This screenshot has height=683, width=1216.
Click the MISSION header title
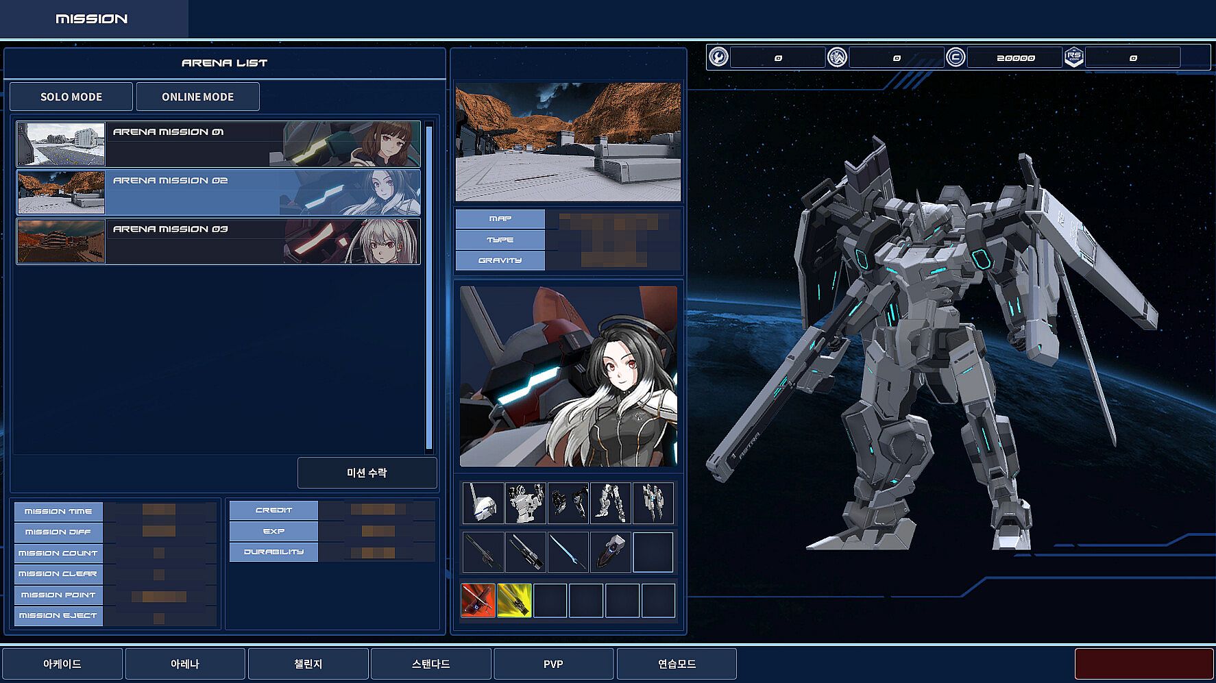pyautogui.click(x=92, y=18)
